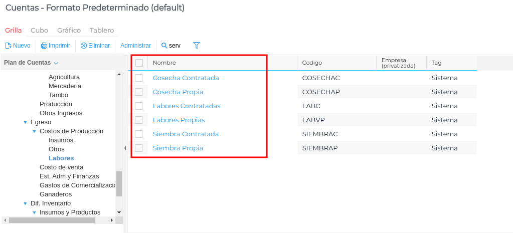Click the Administrar button
Viewport: 513px width, 233px height.
coord(135,46)
